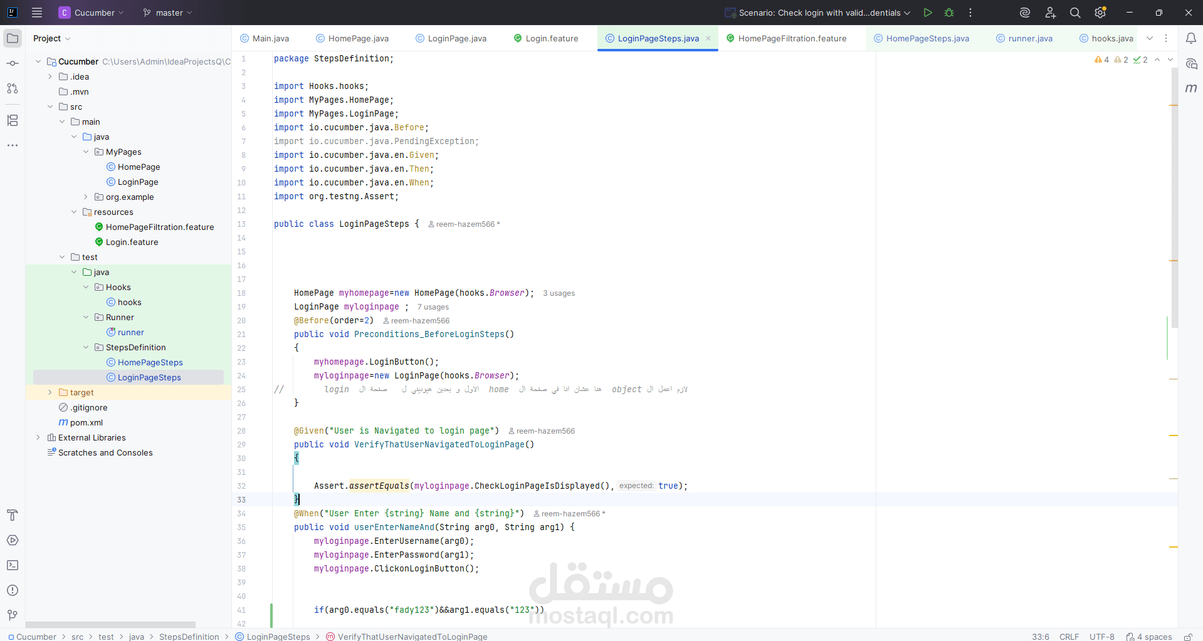Switch to Login.feature tab

[545, 38]
